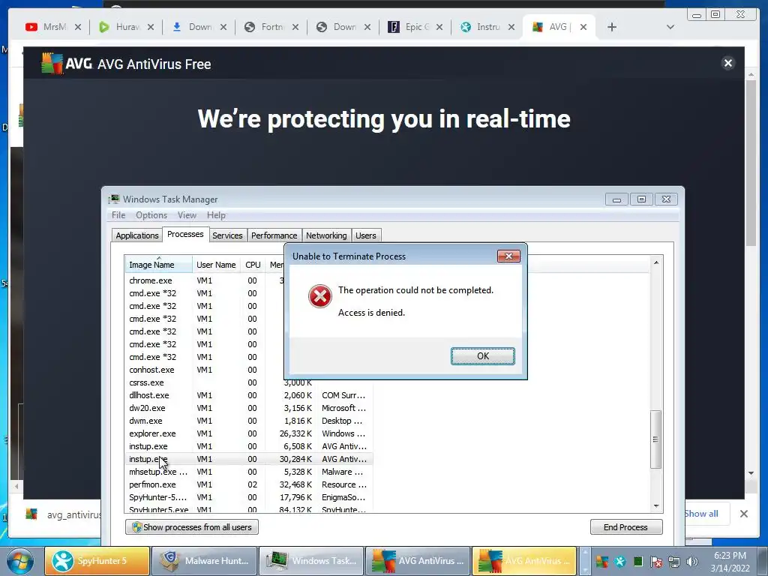Close the AVG AntiVirus Free overlay
Screen dimensions: 768x576
[x=727, y=63]
